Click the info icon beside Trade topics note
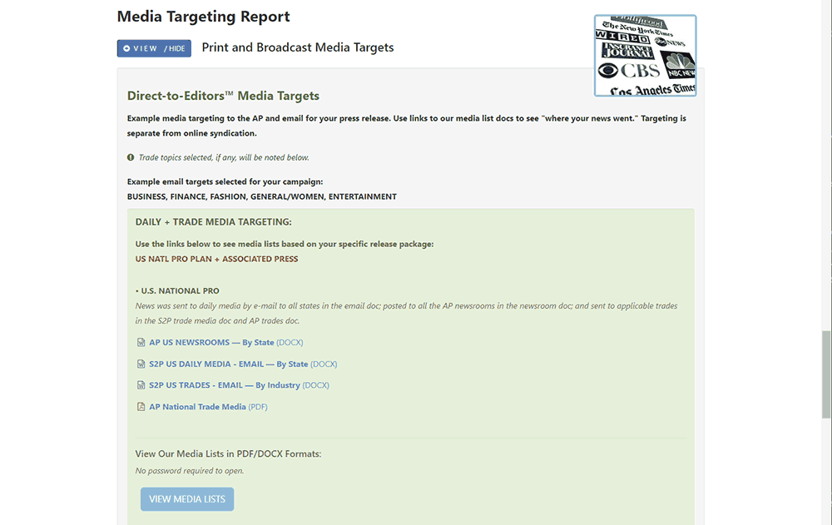 (131, 157)
